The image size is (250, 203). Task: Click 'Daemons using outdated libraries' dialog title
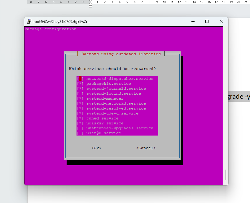coord(121,54)
